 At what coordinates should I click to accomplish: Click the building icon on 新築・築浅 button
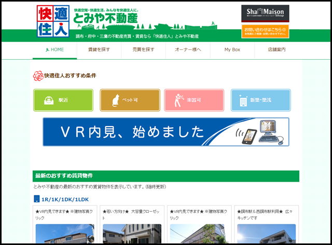pos(243,101)
